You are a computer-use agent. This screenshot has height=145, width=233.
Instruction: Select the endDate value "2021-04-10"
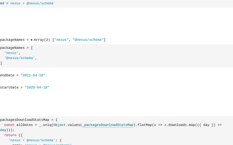click(33, 75)
